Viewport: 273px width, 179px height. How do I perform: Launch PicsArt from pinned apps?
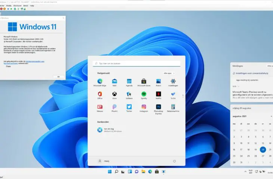tap(114, 108)
